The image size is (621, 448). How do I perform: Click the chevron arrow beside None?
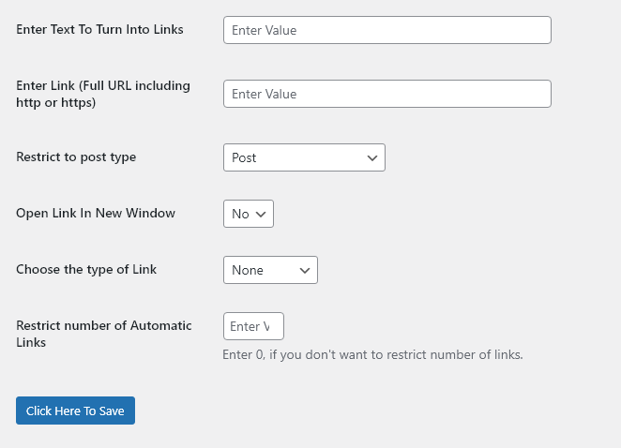point(305,270)
